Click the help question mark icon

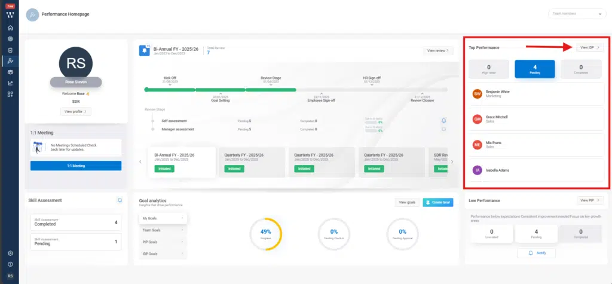click(x=11, y=264)
